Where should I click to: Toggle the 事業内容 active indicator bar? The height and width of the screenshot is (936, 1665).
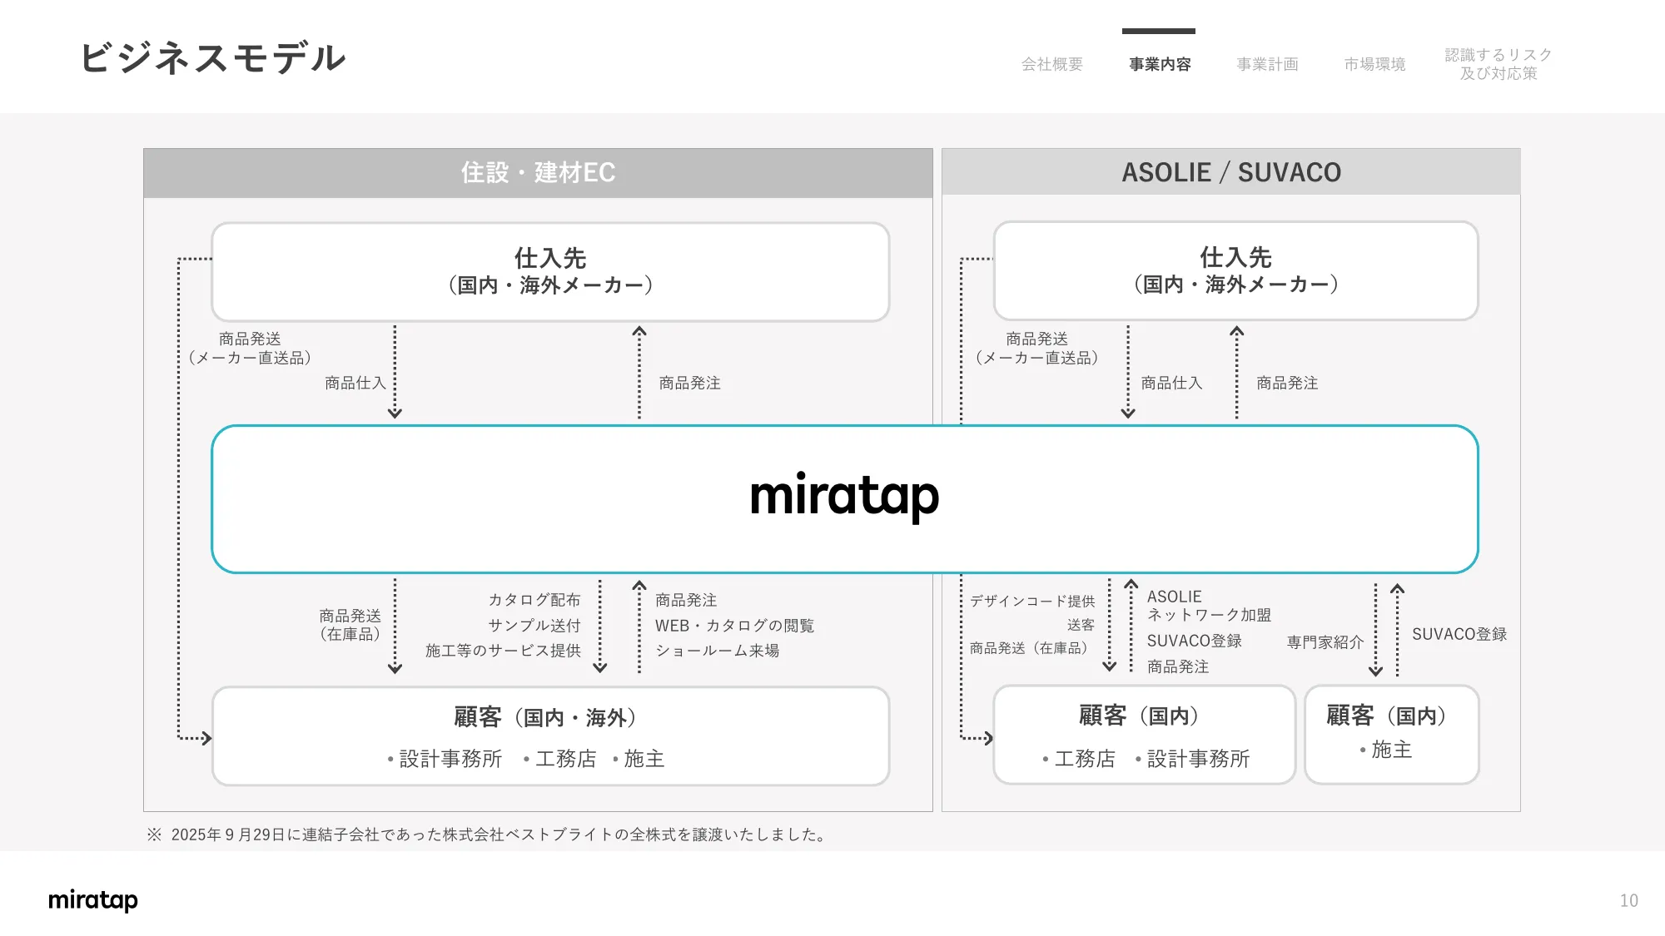pyautogui.click(x=1158, y=30)
